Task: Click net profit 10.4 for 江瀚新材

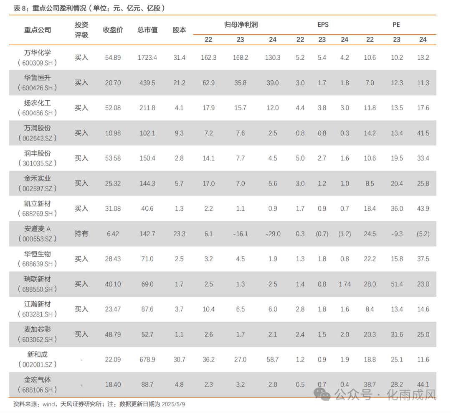Action: [x=208, y=309]
